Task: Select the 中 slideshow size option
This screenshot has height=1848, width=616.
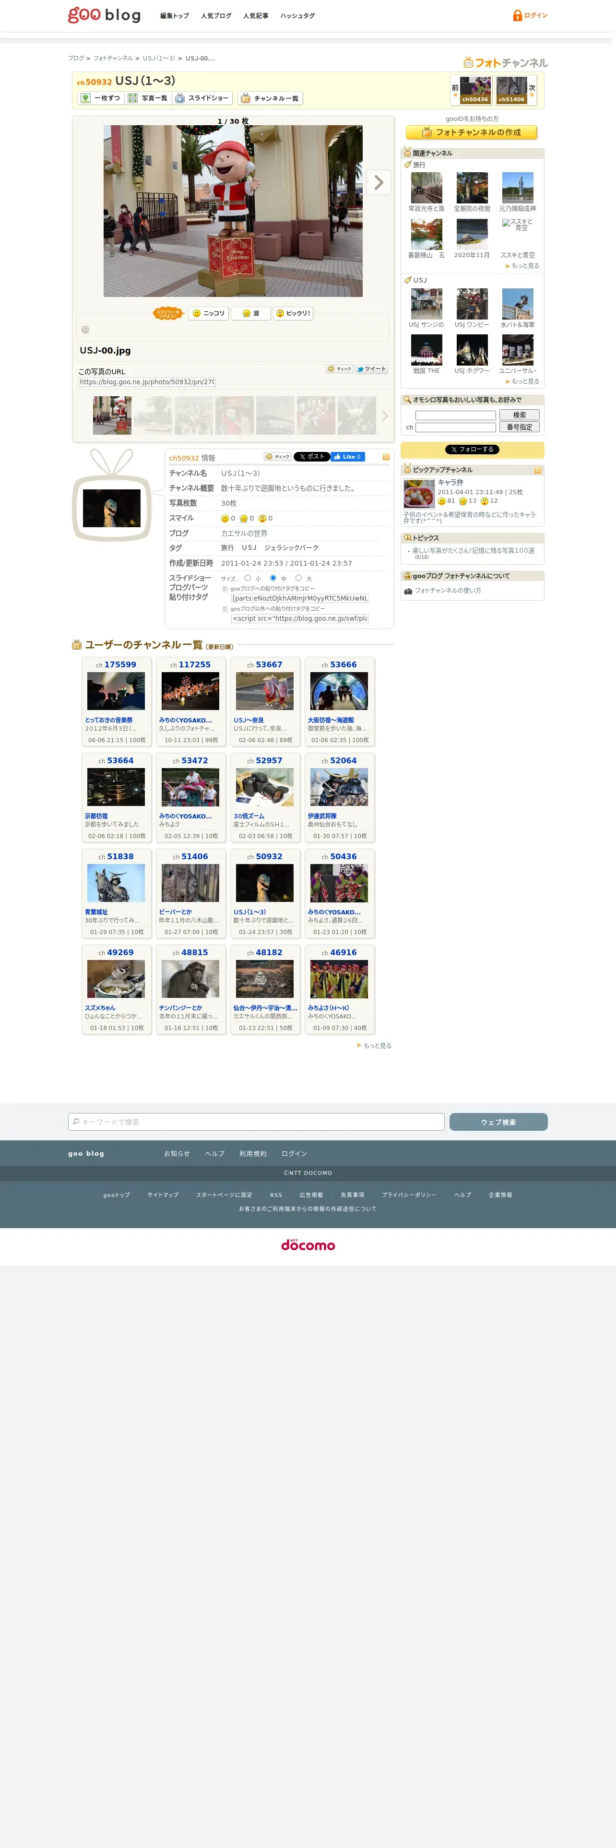Action: point(272,578)
